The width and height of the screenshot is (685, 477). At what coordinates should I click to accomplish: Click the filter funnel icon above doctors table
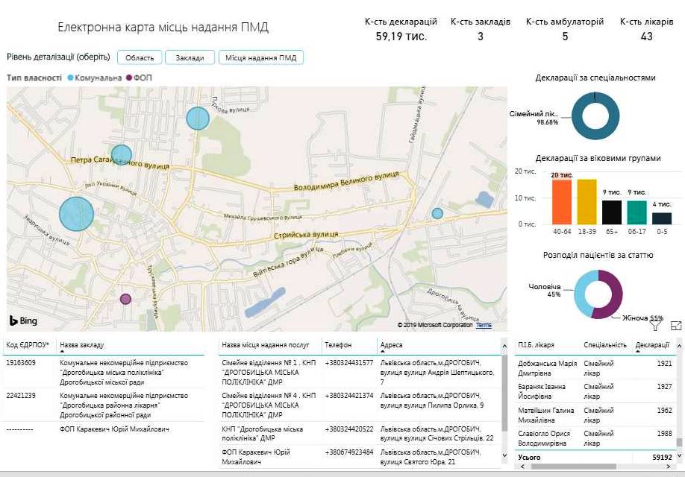[656, 326]
